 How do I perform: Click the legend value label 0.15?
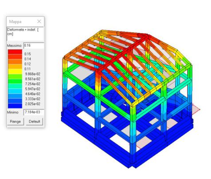point(27,54)
